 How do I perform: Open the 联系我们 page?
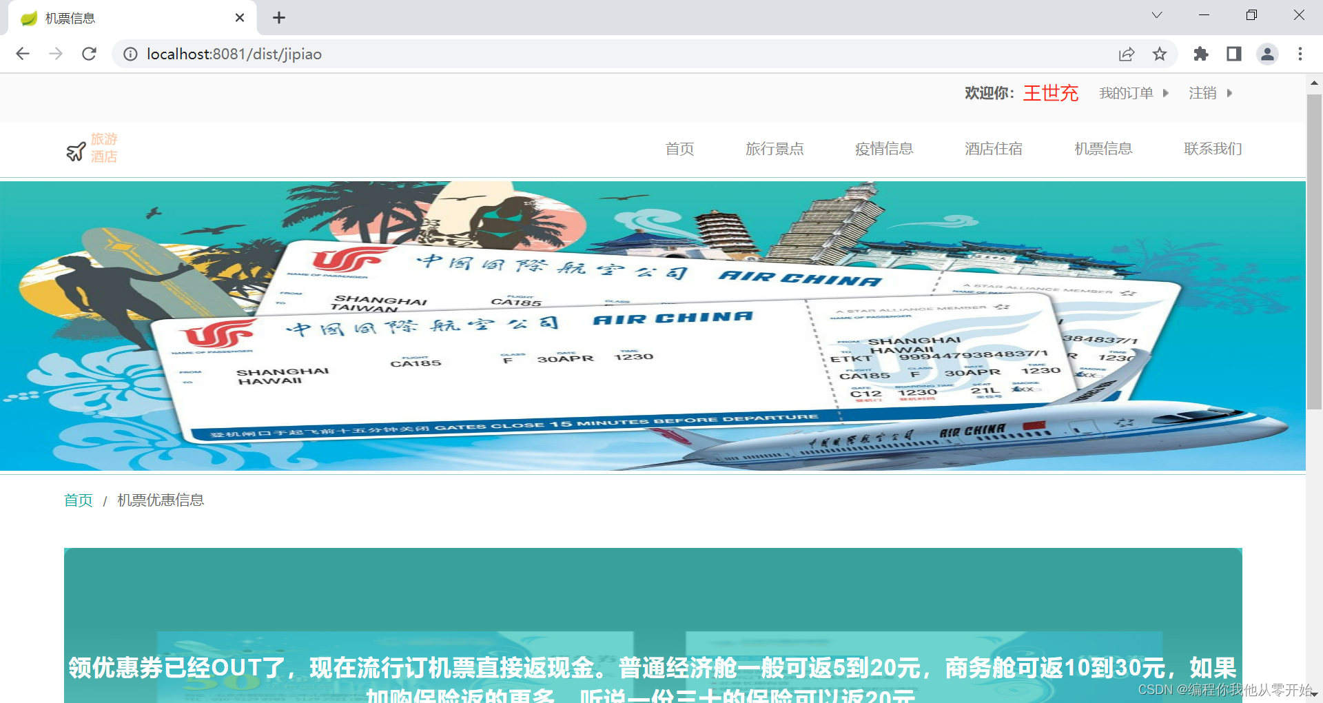coord(1212,149)
